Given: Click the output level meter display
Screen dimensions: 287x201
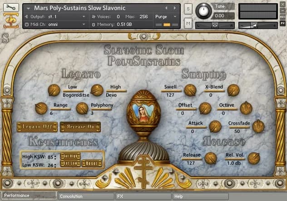Looking at the screenshot, I should click(258, 11).
